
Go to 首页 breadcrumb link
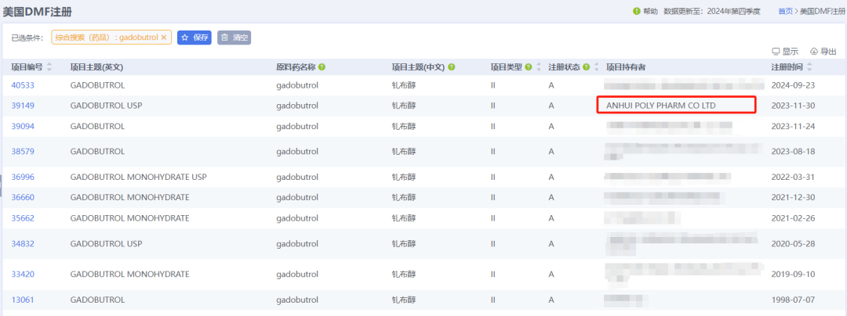click(x=785, y=11)
